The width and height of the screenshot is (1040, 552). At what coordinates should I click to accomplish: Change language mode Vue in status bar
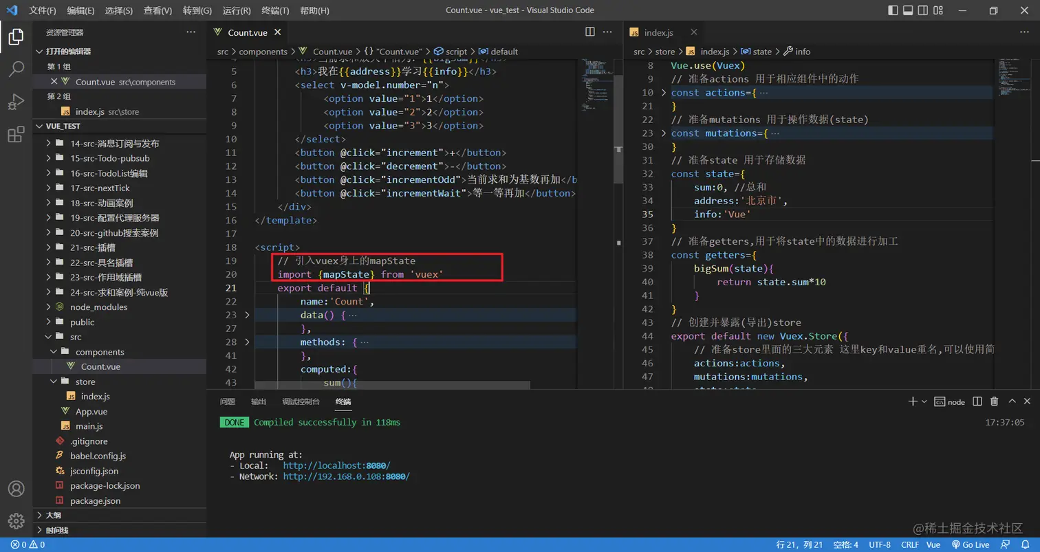[x=933, y=544]
